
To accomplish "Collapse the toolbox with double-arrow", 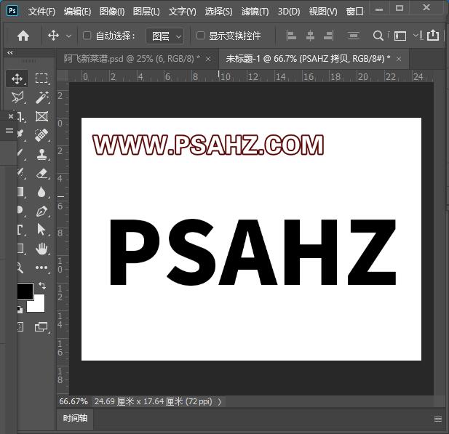I will [x=10, y=52].
